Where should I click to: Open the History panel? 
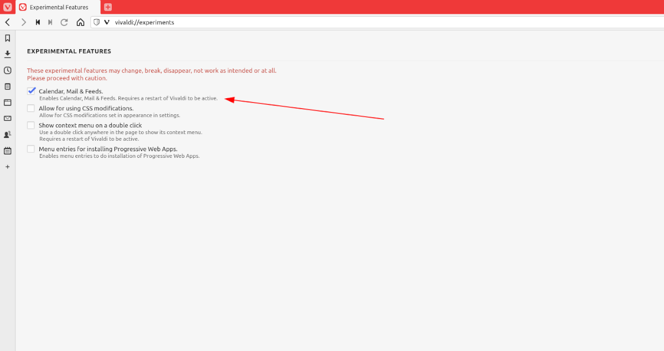point(7,70)
